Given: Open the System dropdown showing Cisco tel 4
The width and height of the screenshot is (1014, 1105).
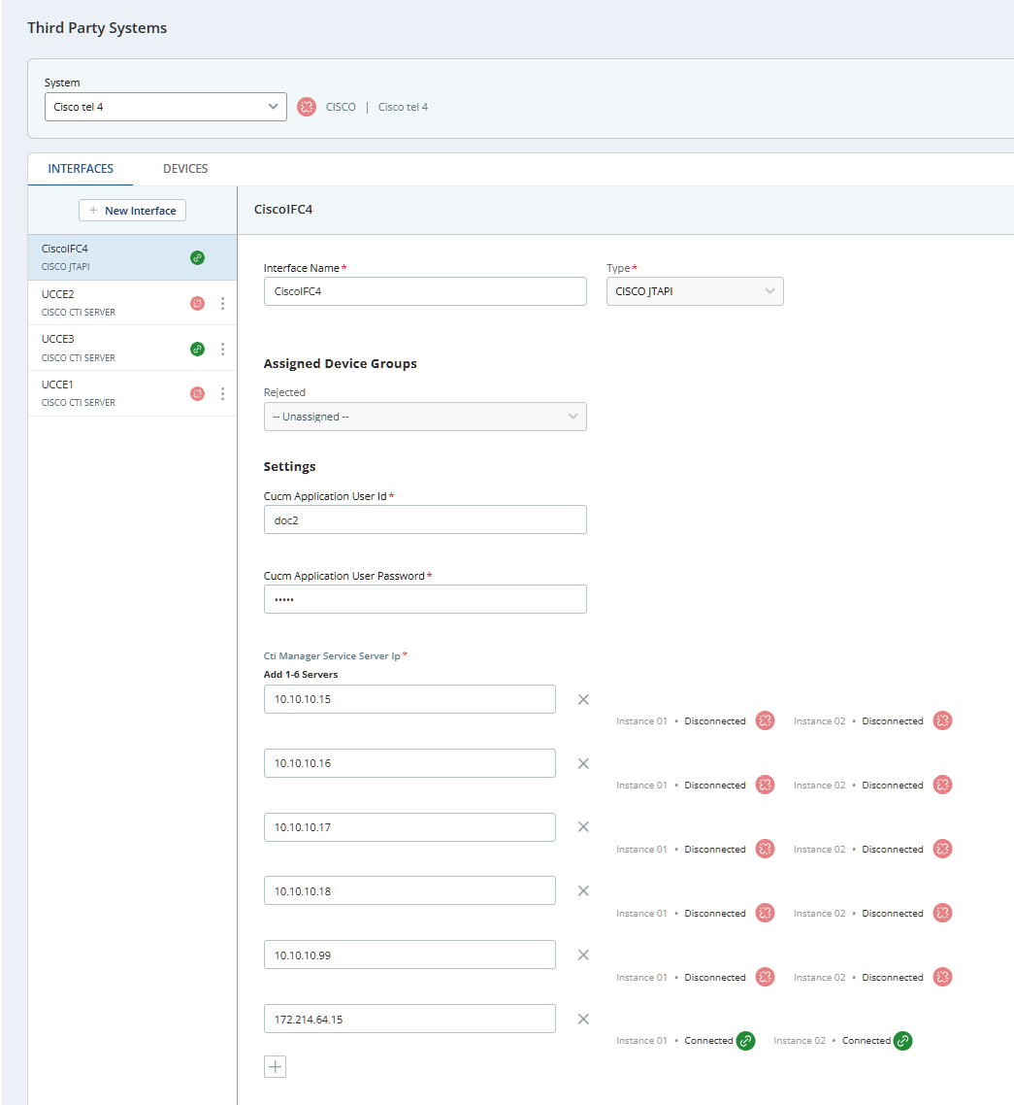Looking at the screenshot, I should (x=166, y=107).
